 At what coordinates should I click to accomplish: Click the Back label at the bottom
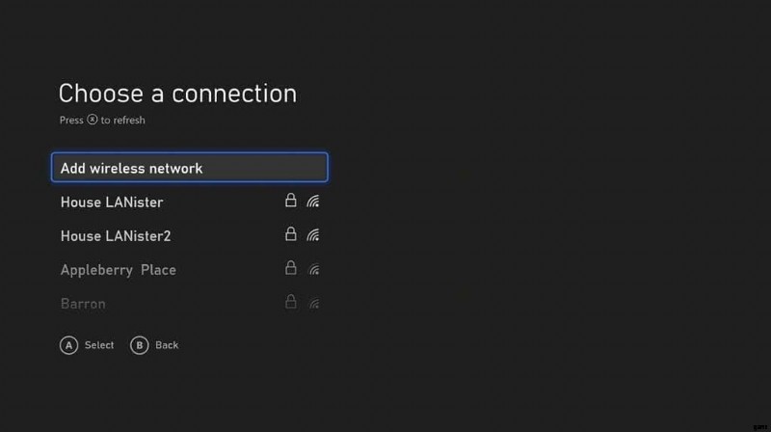pos(167,345)
